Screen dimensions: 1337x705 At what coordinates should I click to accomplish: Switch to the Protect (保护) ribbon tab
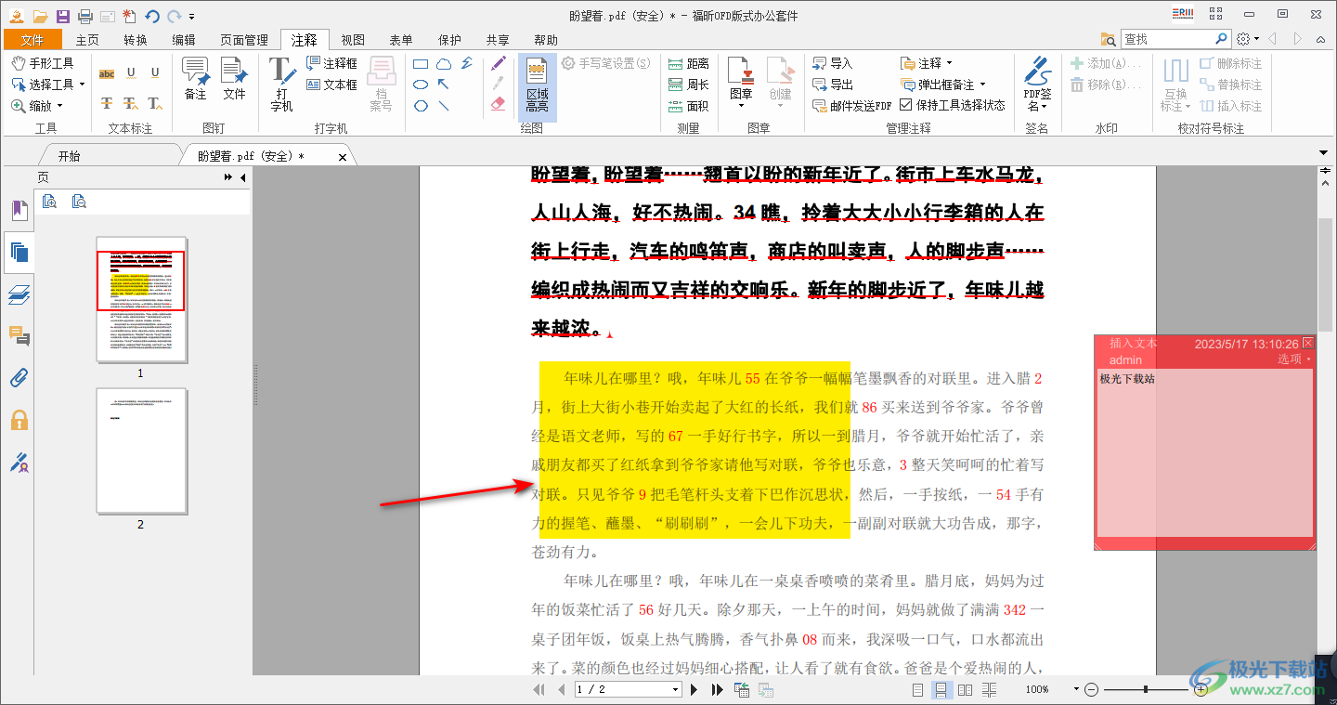pos(449,40)
